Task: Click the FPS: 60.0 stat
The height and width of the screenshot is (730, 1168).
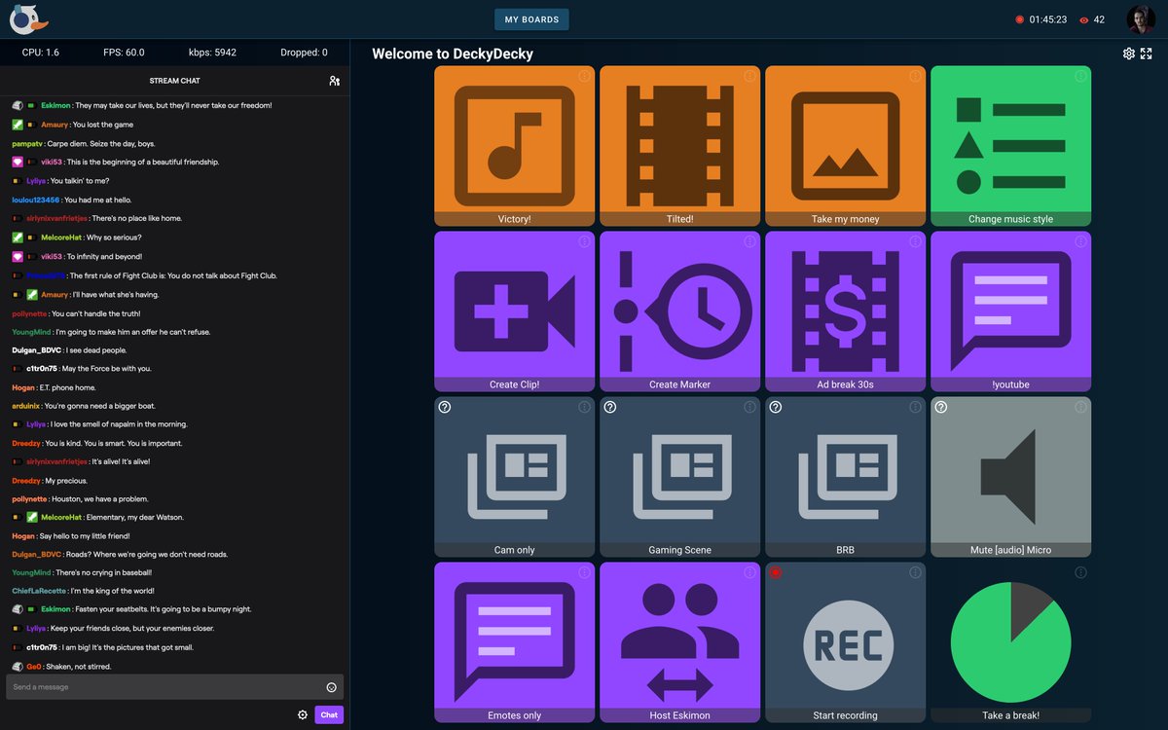Action: 124,53
